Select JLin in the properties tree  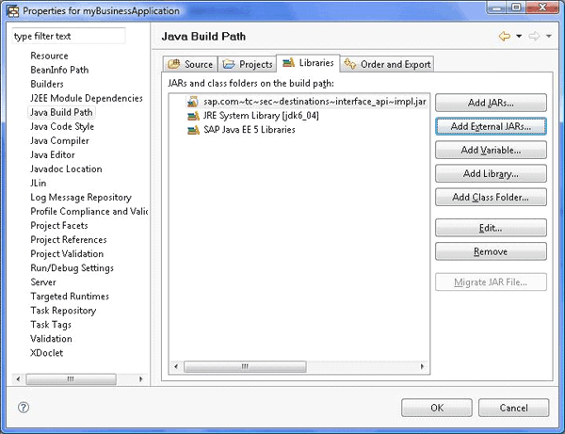(39, 183)
